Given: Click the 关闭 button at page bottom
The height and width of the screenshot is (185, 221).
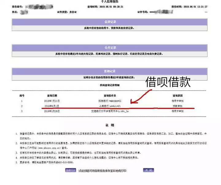Looking at the screenshot, I should tap(149, 170).
